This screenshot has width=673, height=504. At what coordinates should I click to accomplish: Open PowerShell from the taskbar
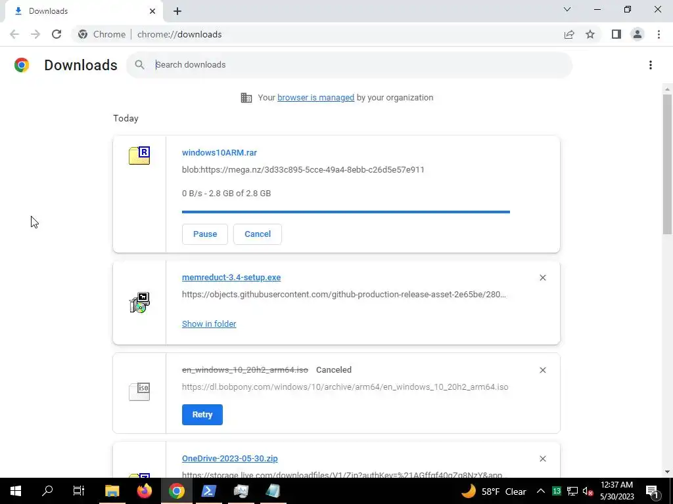pos(208,491)
